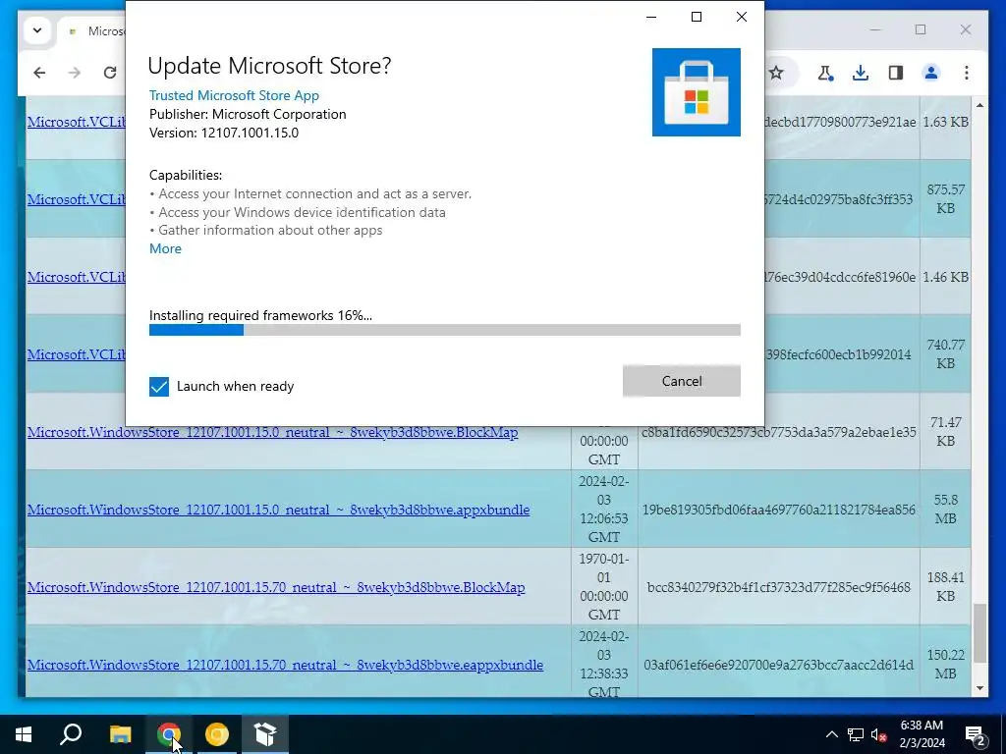Switch to Chrome in the taskbar
1006x754 pixels.
pos(169,734)
